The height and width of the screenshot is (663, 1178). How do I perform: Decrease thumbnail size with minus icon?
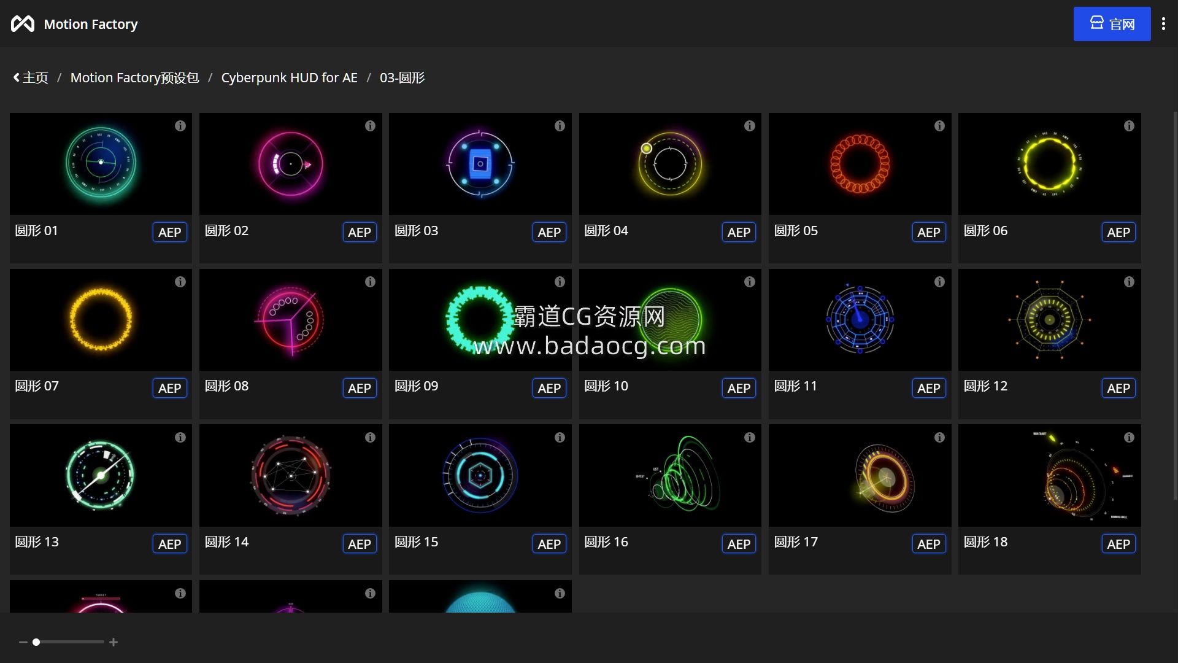tap(23, 642)
